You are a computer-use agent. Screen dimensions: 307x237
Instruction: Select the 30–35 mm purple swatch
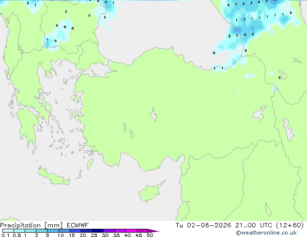[x=108, y=231]
